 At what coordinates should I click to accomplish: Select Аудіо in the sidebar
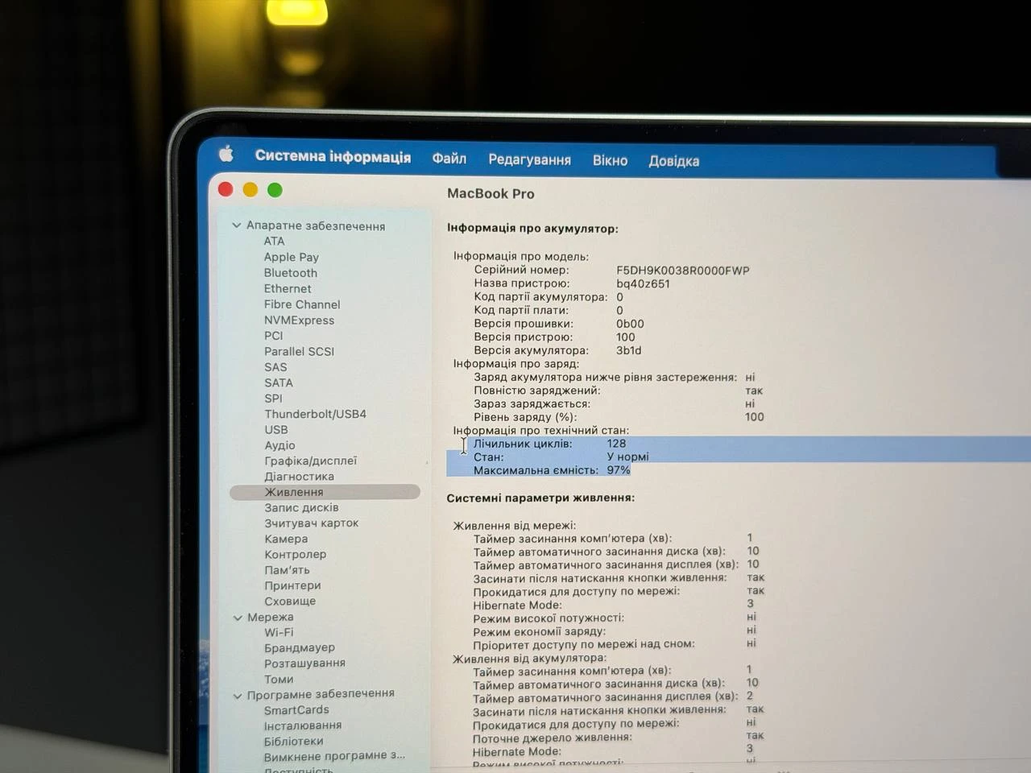tap(279, 445)
